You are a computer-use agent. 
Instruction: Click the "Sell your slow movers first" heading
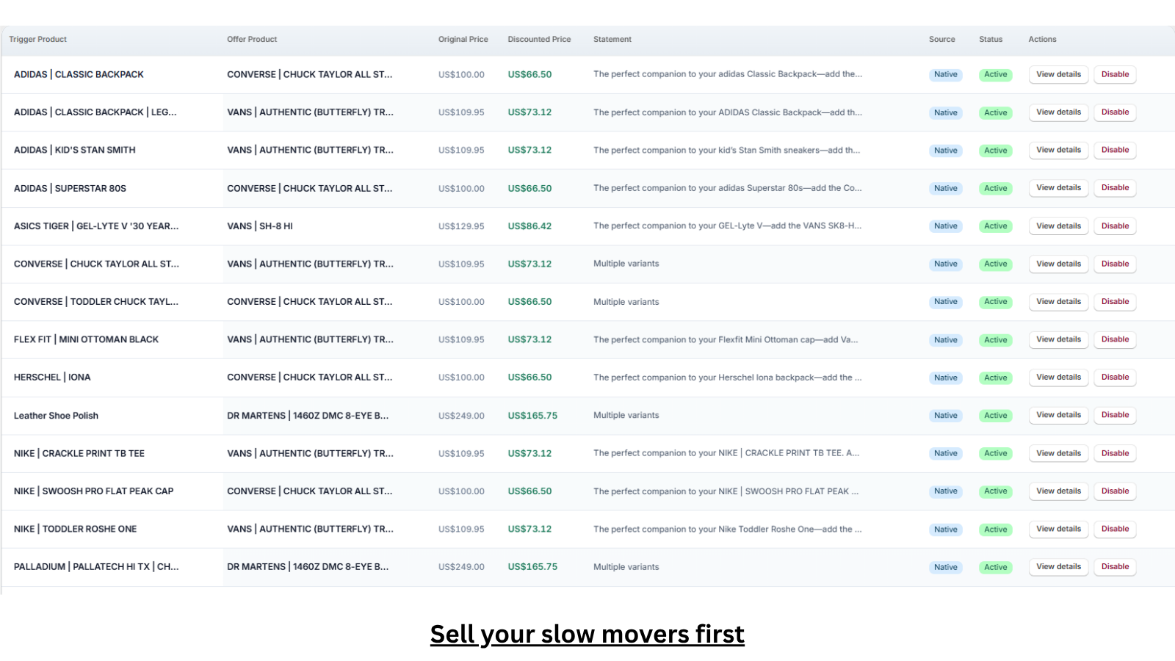(x=587, y=634)
